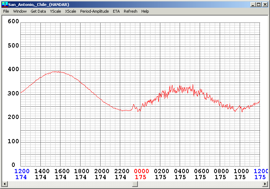Click the ETA menu item
The image size is (270, 189).
[x=116, y=11]
